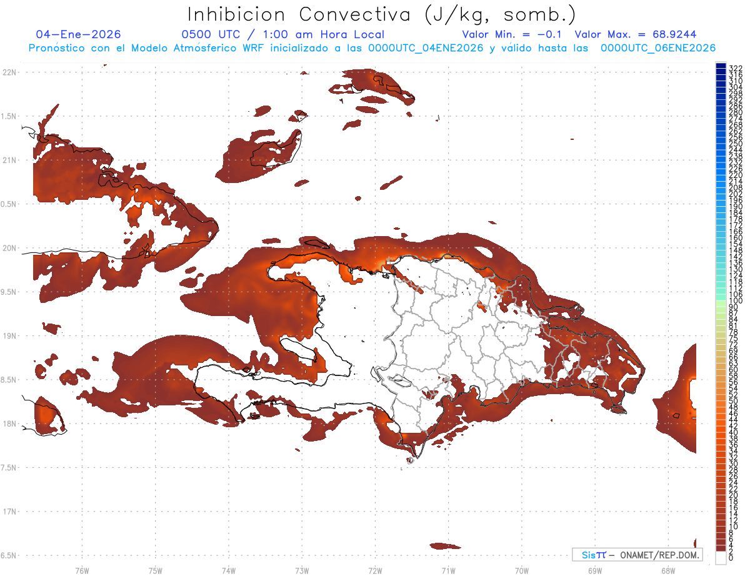
Task: Click the darkest blue swatch beside 322
Action: coord(721,66)
